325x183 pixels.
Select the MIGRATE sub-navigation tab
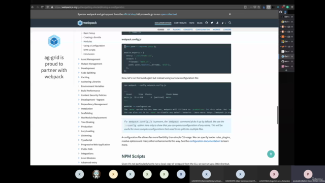[216, 29]
